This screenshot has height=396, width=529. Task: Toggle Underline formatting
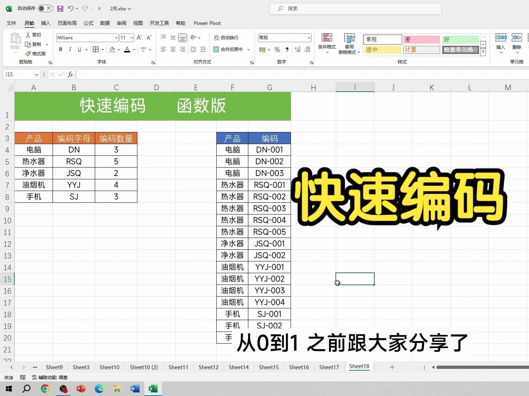tap(79, 49)
